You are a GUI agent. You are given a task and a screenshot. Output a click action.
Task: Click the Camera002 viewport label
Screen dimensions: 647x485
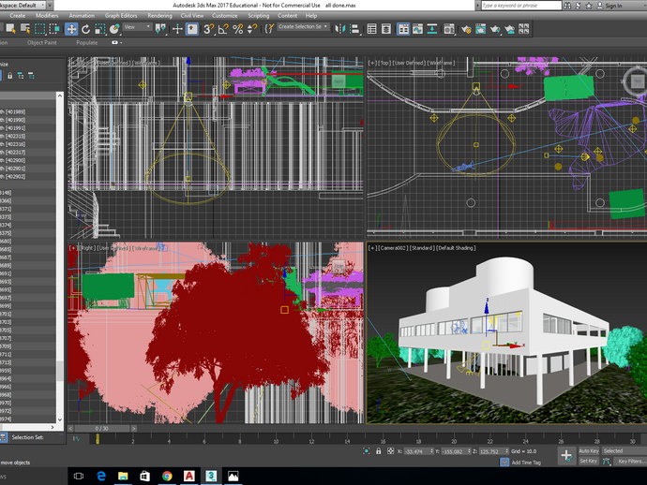click(393, 248)
